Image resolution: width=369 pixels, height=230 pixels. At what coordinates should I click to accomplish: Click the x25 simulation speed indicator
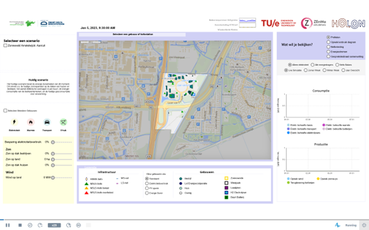[x=54, y=225]
